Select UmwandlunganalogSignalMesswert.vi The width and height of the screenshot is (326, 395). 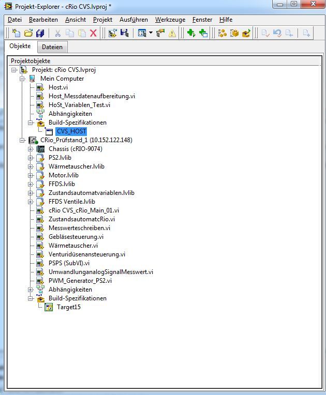click(x=101, y=272)
